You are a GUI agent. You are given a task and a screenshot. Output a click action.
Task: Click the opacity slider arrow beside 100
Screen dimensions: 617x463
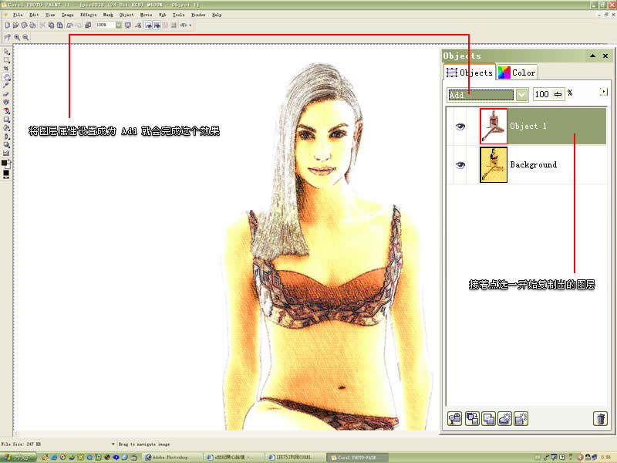tap(558, 94)
